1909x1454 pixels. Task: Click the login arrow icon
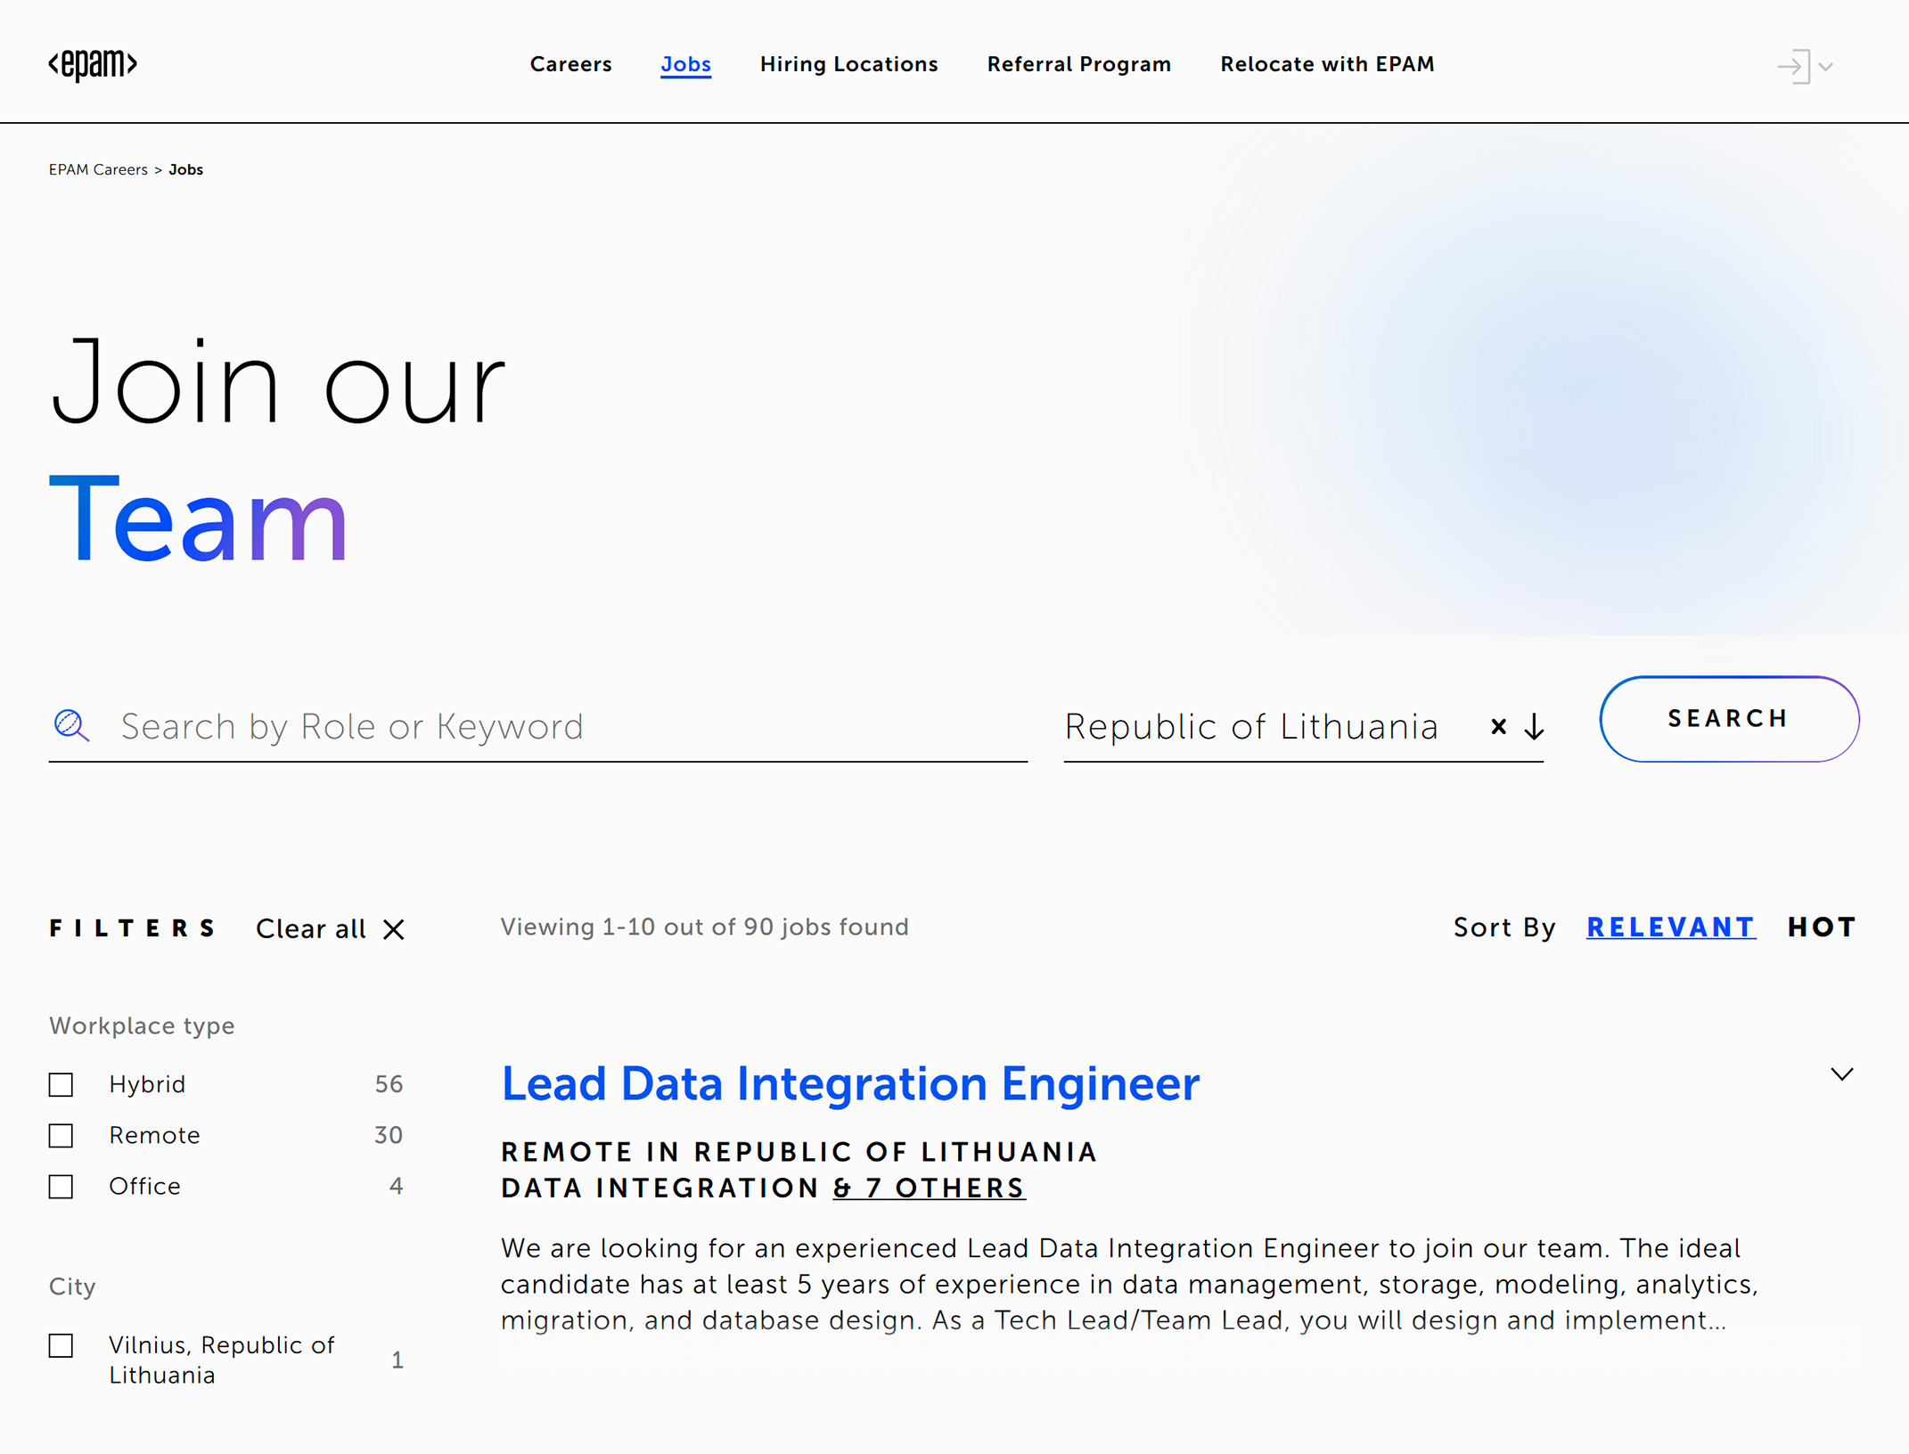click(x=1793, y=67)
